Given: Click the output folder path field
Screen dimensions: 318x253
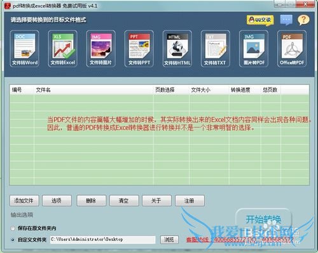Looking at the screenshot, I should pyautogui.click(x=103, y=240).
